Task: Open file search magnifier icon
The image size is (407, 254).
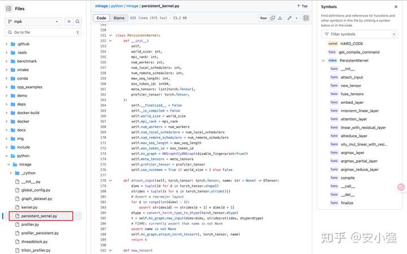Action: (78, 21)
